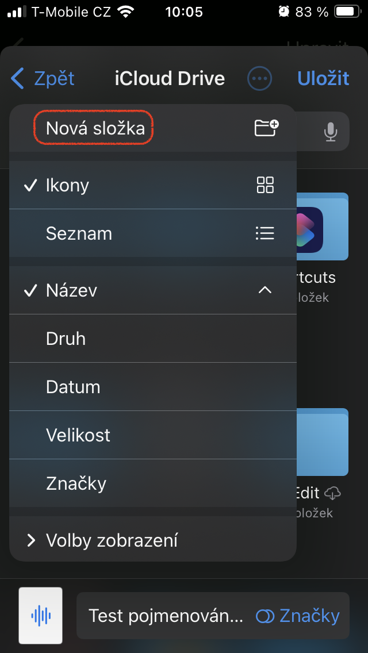This screenshot has width=368, height=653.
Task: Sort by Datum
Action: click(73, 387)
